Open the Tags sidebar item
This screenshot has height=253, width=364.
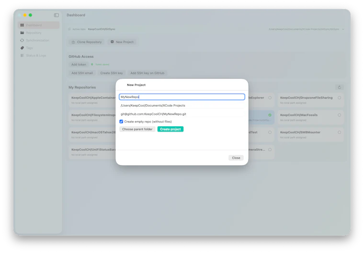(x=38, y=48)
